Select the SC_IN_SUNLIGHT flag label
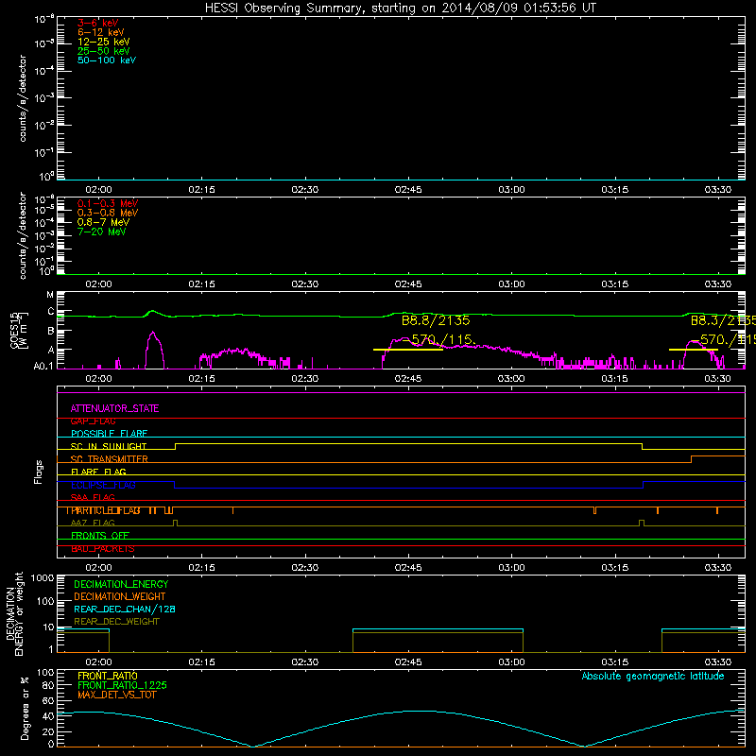This screenshot has height=756, width=756. [x=108, y=446]
